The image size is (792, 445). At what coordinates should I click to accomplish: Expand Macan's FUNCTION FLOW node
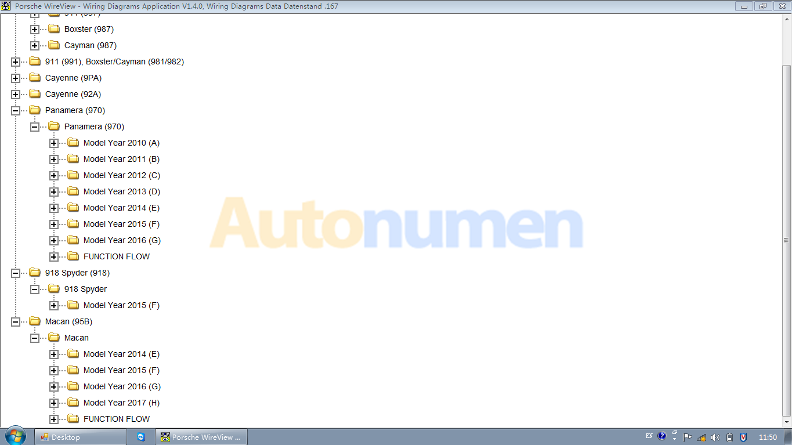[54, 419]
